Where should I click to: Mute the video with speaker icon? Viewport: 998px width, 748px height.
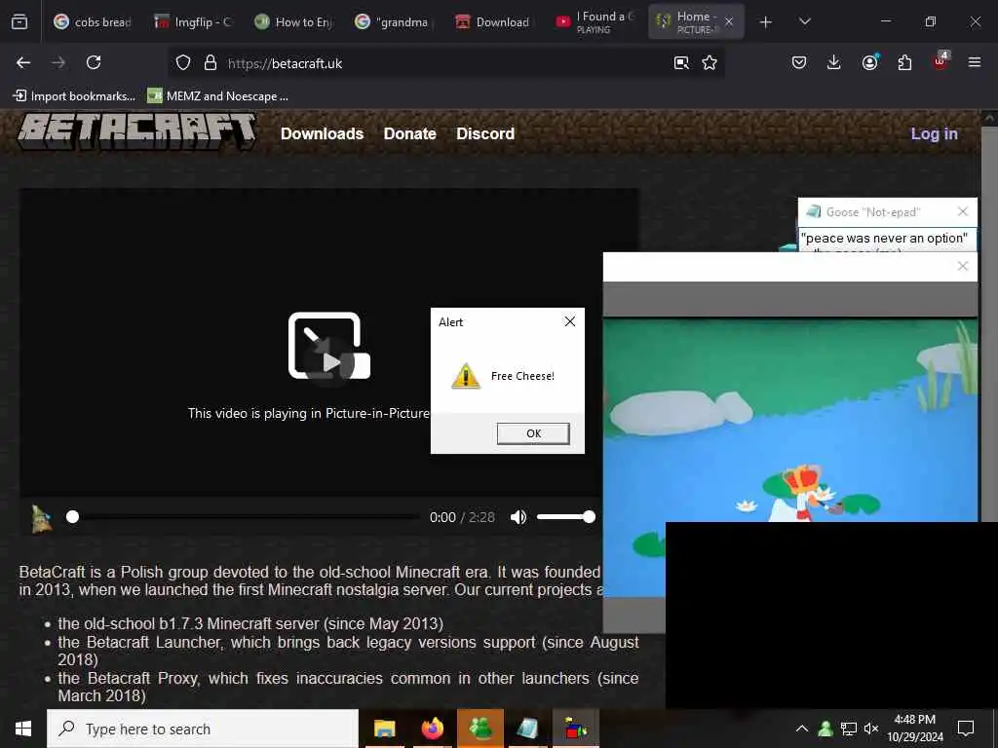tap(518, 517)
